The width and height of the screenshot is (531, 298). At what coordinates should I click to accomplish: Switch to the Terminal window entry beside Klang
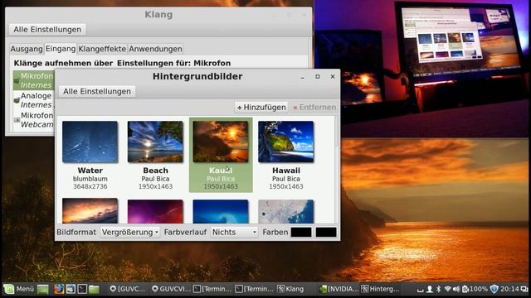coord(255,289)
